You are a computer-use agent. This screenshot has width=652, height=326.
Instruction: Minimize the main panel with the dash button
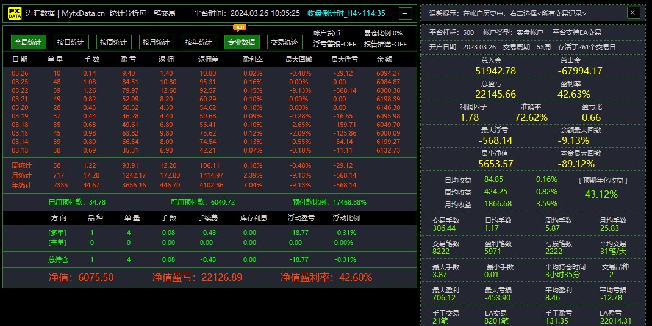[406, 13]
